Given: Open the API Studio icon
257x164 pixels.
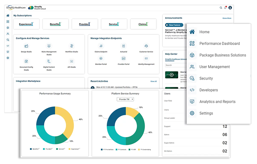Looking at the screenshot, I should [x=71, y=61].
